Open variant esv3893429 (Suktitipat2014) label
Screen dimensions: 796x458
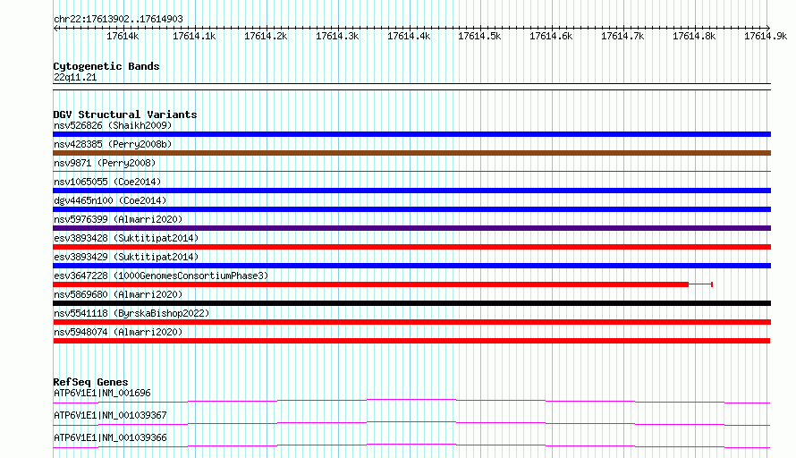coord(126,257)
